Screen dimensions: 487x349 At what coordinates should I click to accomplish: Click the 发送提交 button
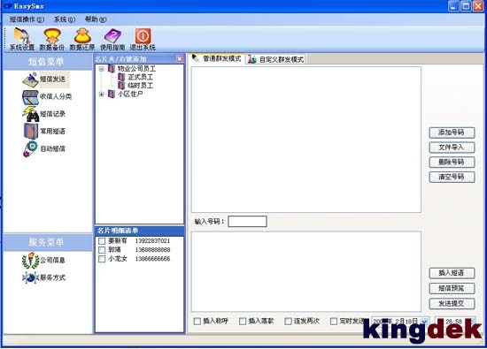click(x=452, y=303)
